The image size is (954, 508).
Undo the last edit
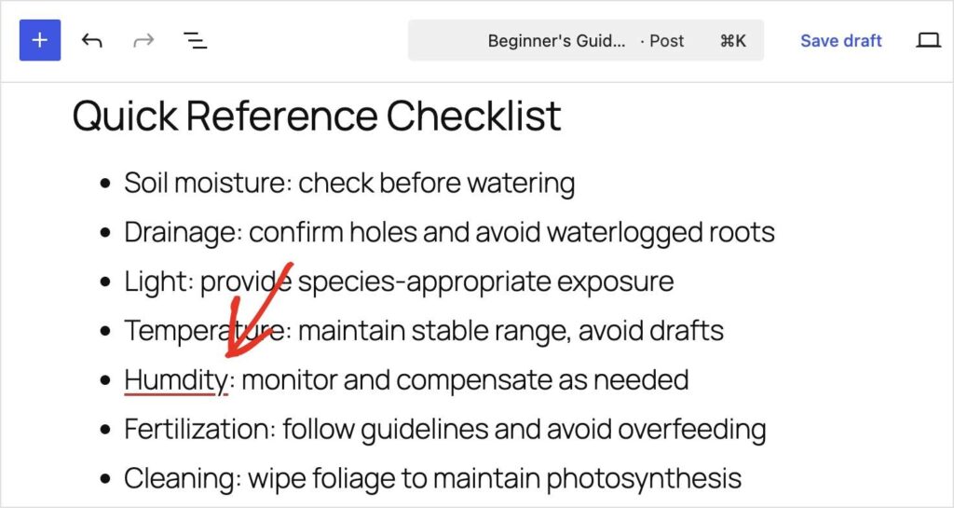tap(92, 41)
